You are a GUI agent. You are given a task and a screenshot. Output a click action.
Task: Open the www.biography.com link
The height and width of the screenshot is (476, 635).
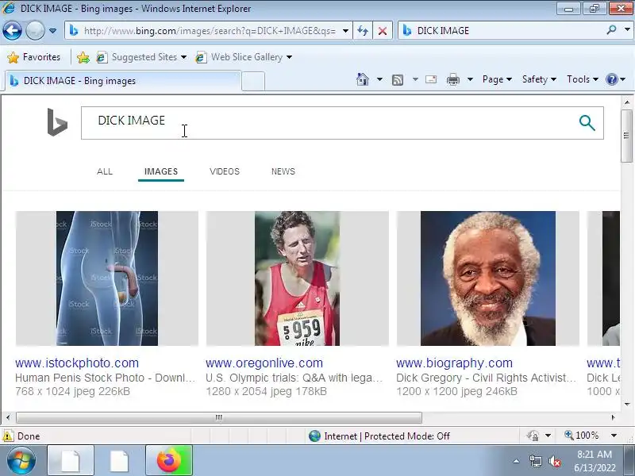454,363
